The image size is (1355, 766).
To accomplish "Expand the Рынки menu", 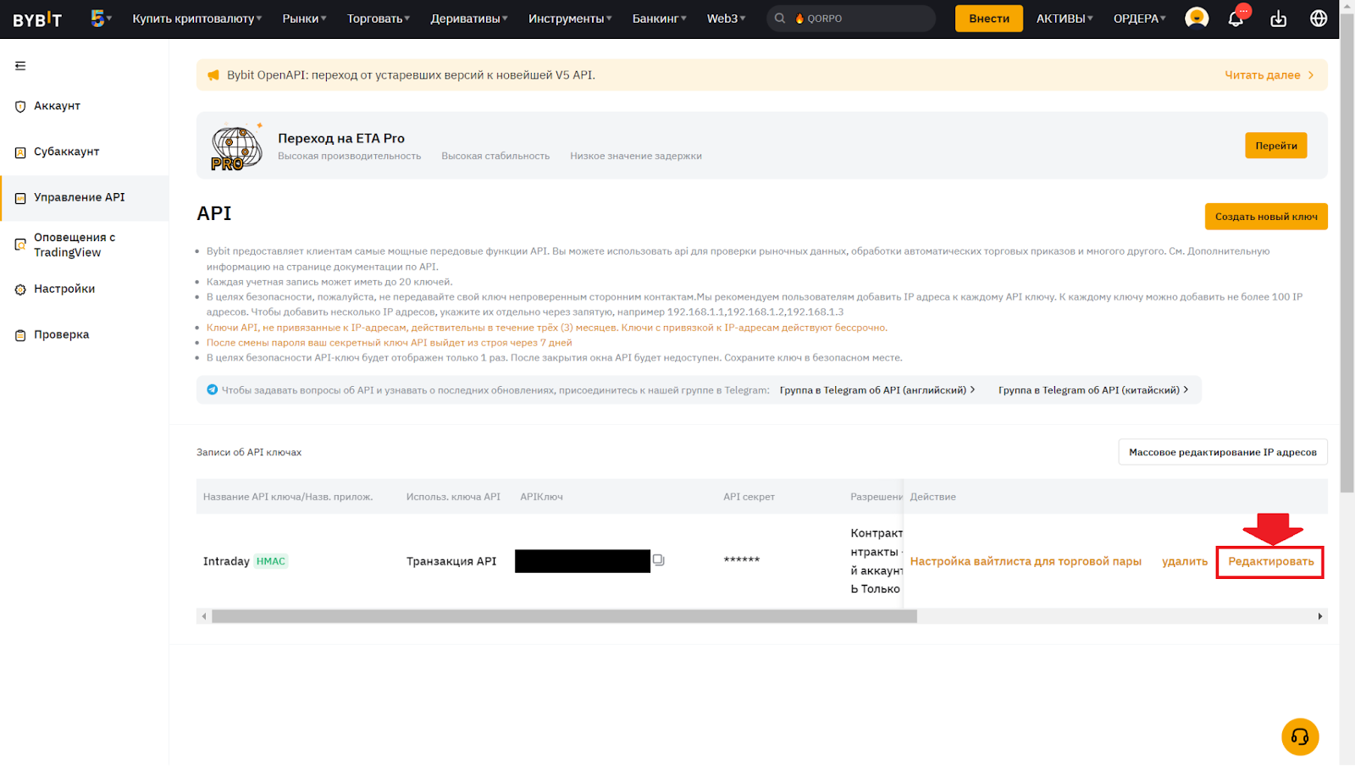I will 304,19.
